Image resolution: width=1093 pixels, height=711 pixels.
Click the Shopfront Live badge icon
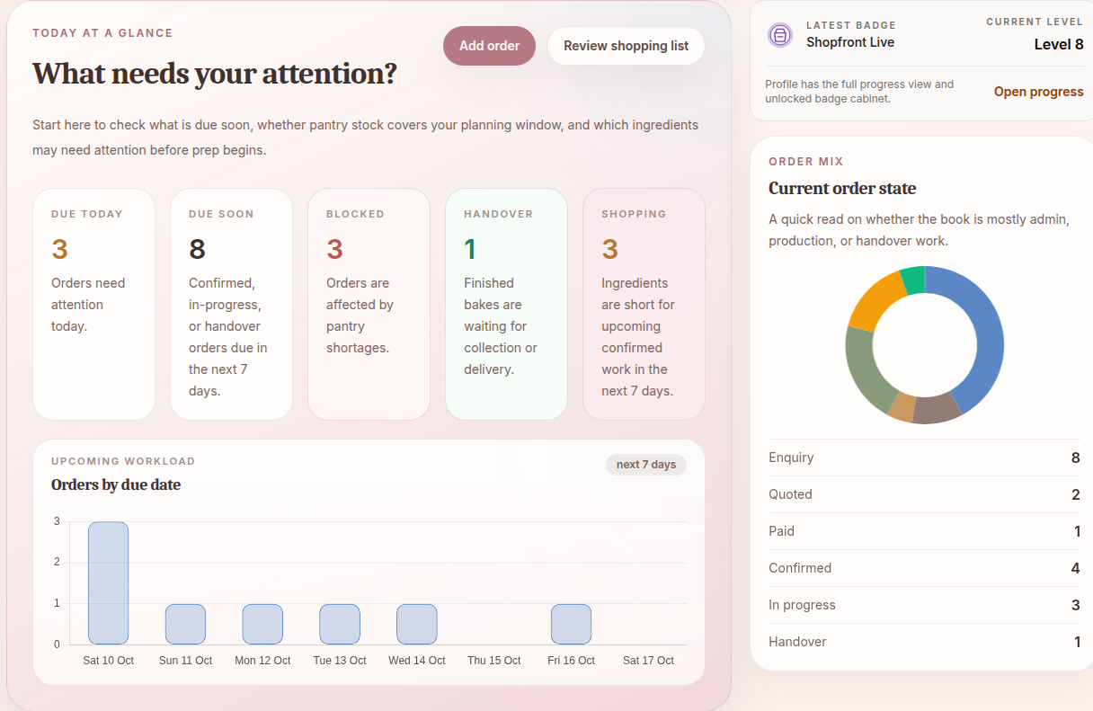(780, 35)
